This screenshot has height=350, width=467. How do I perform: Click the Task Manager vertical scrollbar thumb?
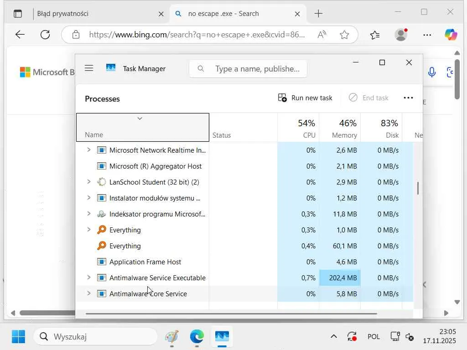(x=418, y=188)
